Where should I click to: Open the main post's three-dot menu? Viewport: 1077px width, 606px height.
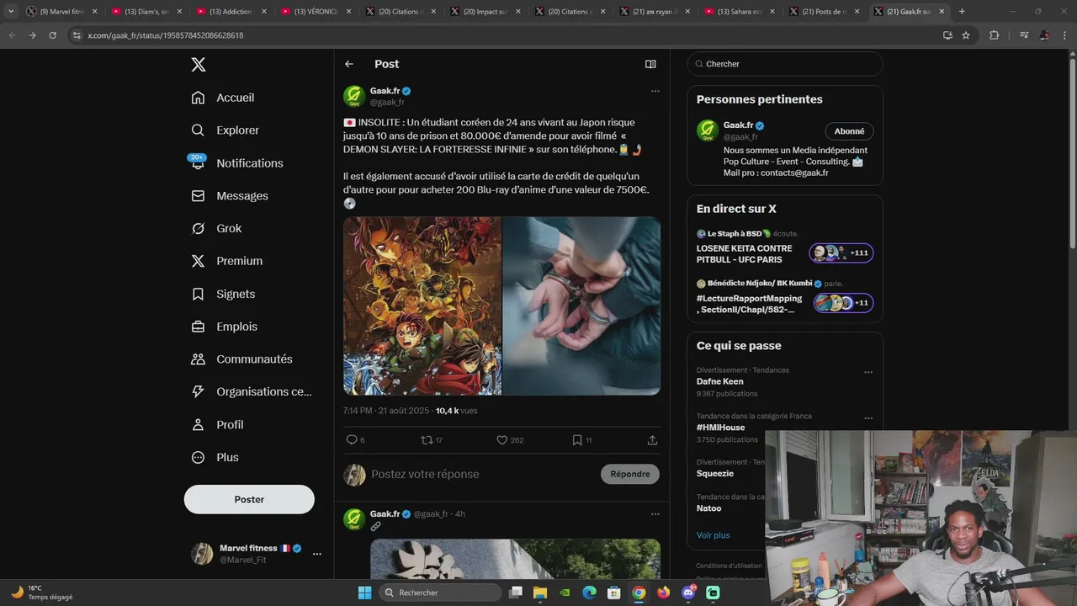655,91
